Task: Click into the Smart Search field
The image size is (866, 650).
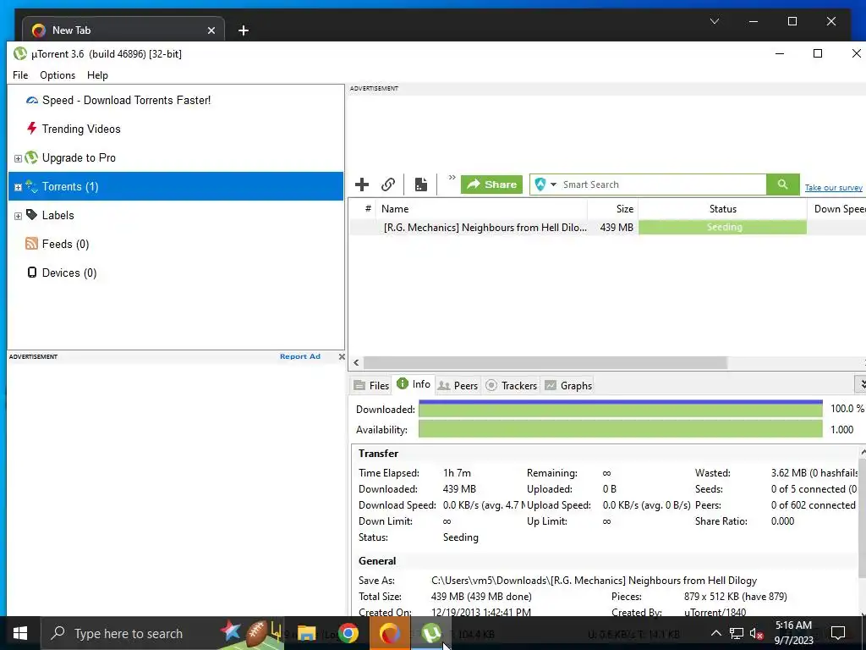Action: click(x=663, y=185)
